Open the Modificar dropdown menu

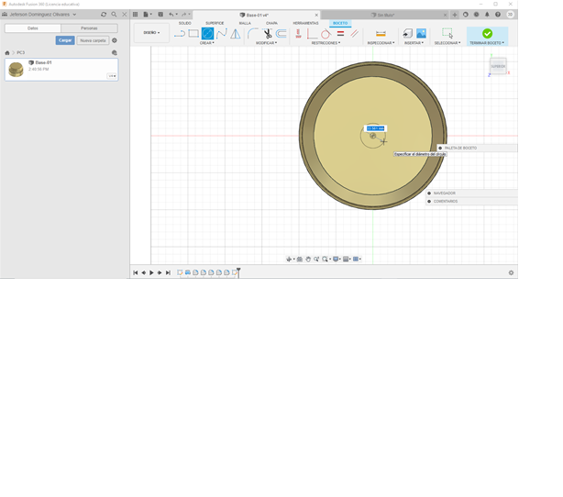pyautogui.click(x=267, y=43)
